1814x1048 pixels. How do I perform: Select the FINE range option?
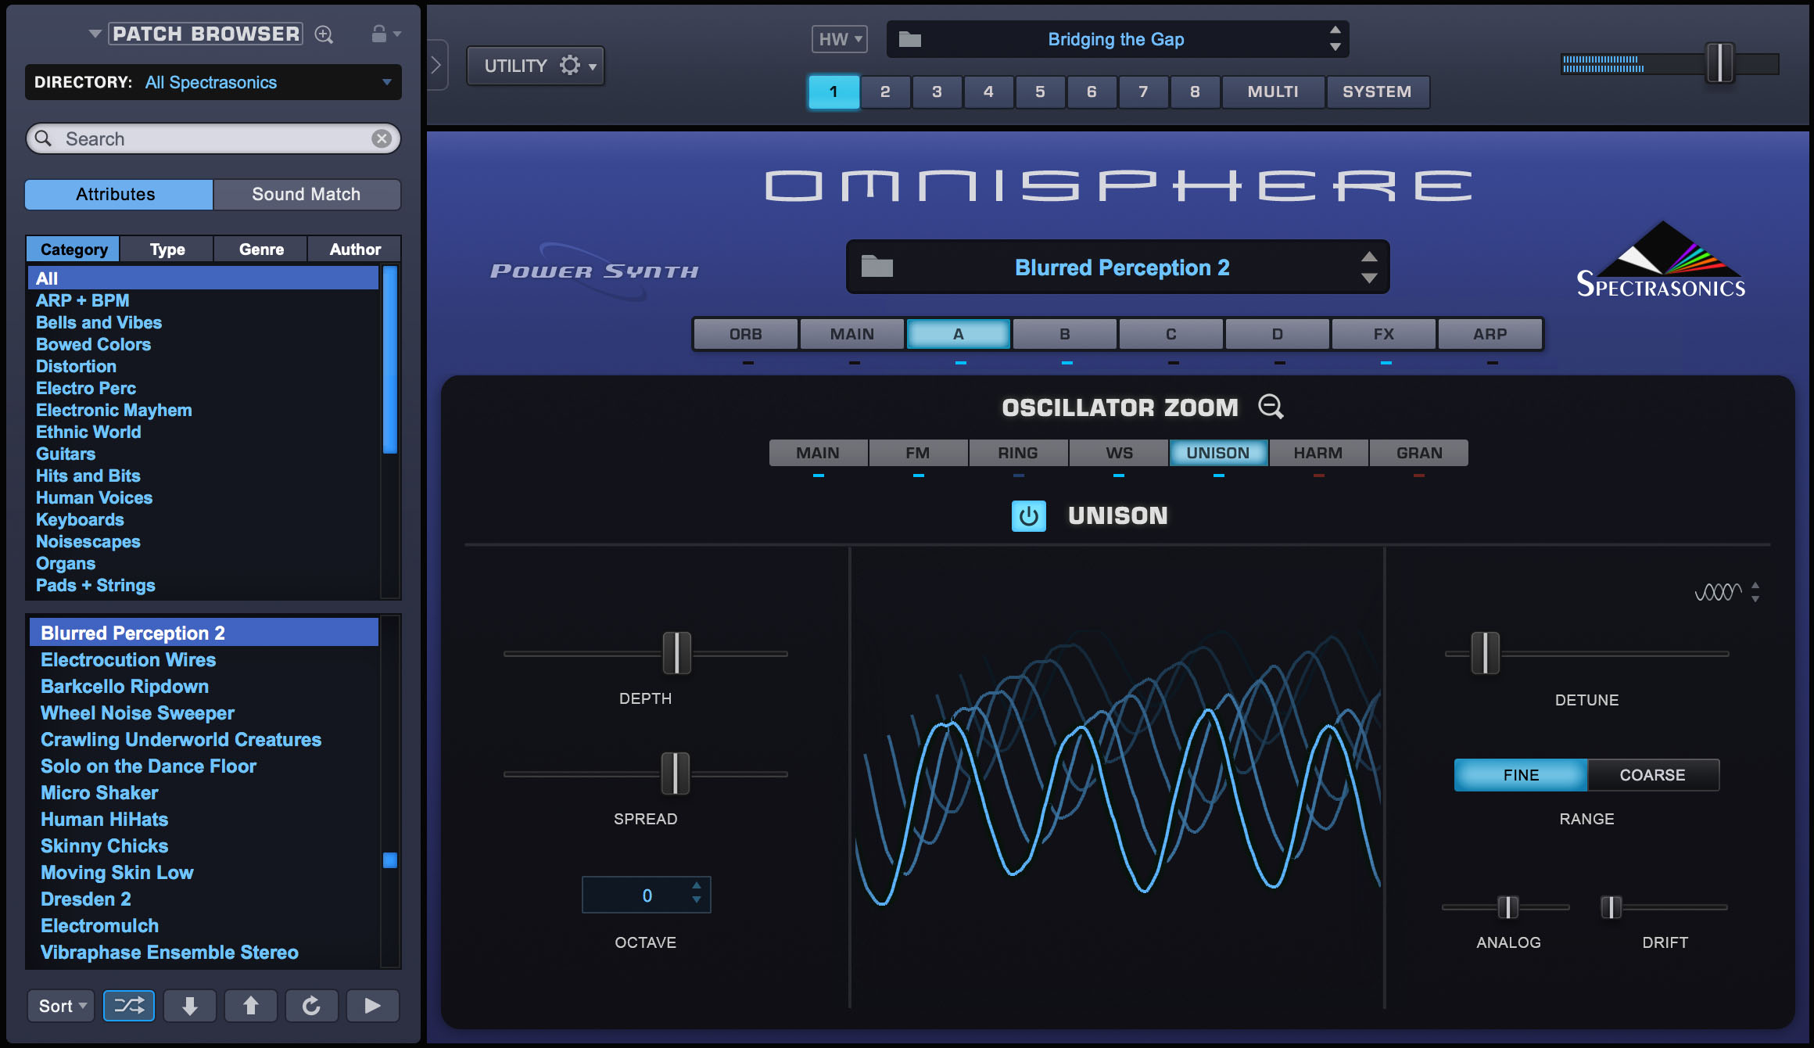coord(1521,775)
